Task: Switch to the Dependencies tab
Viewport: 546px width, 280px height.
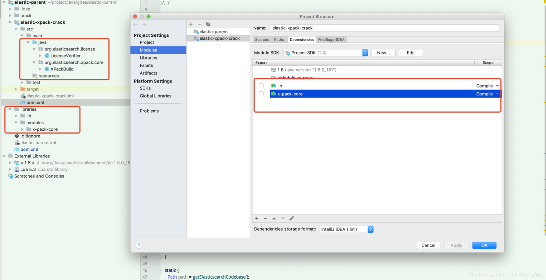Action: [x=302, y=39]
